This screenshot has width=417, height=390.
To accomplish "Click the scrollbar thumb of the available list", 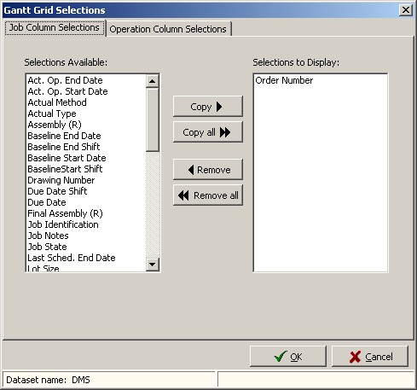I will coord(153,119).
